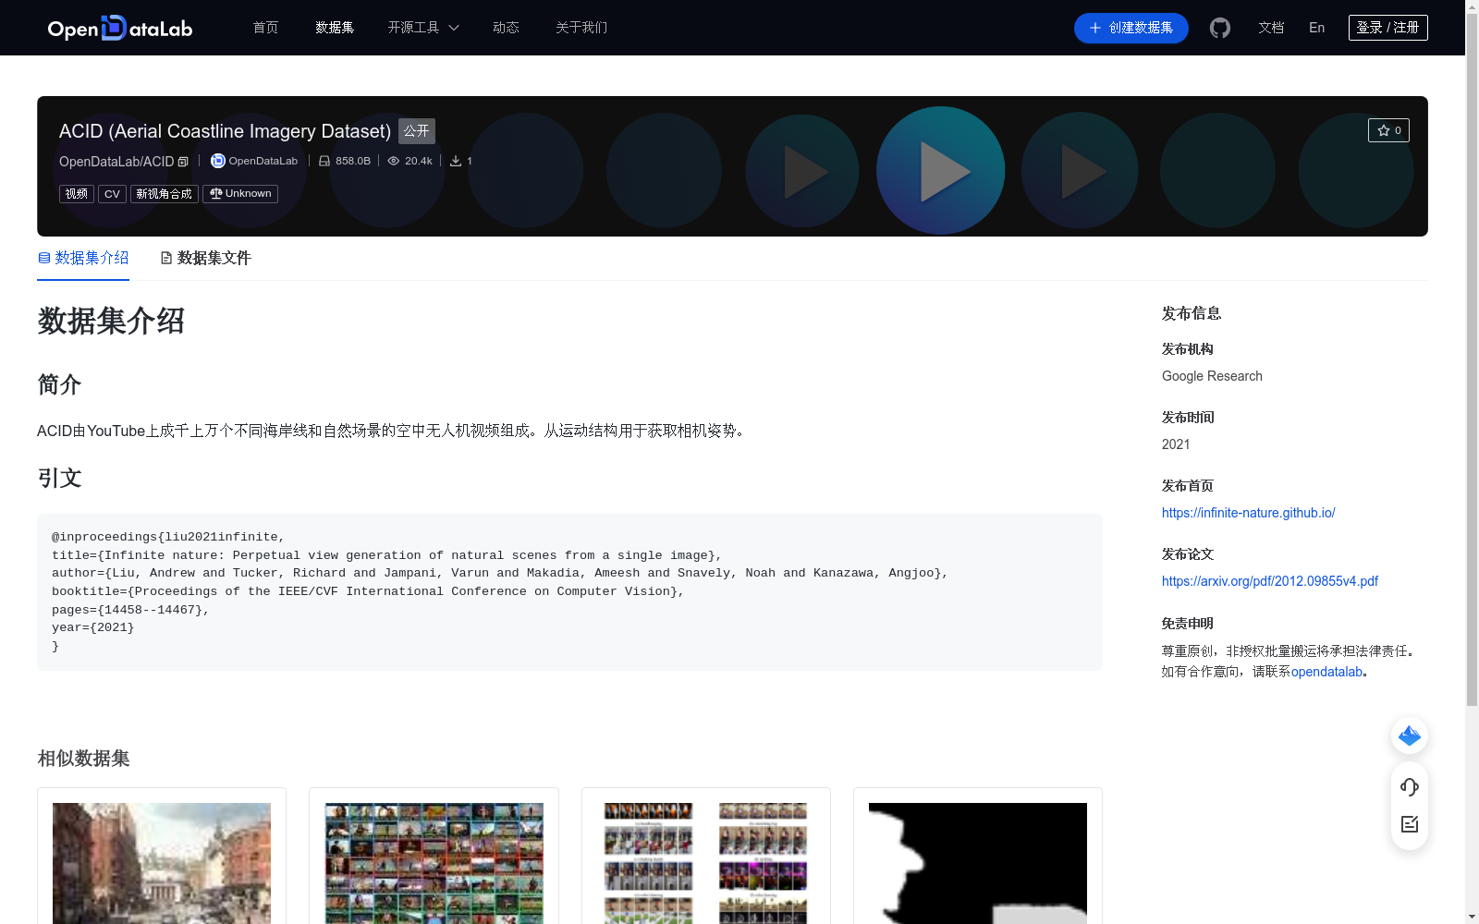
Task: Click the OpenDataLab logo
Action: tap(120, 28)
